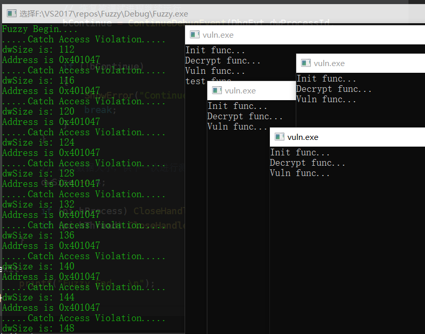Click the 'dwSize is: 140' line
The image size is (425, 334).
click(x=38, y=266)
